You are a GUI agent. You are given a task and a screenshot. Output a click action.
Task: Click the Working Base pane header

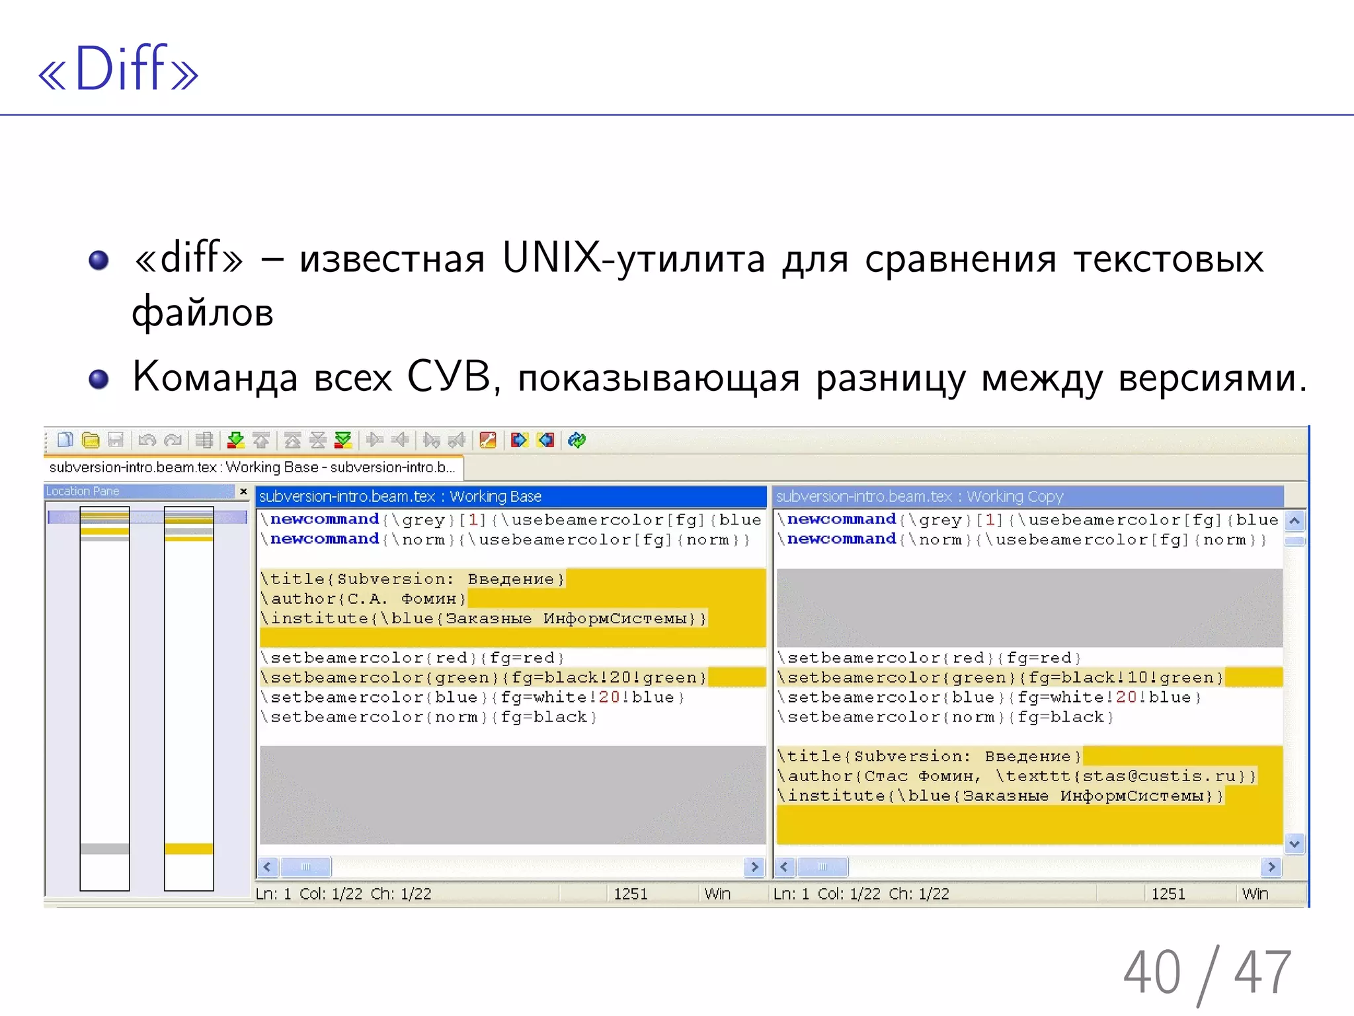[x=511, y=496]
